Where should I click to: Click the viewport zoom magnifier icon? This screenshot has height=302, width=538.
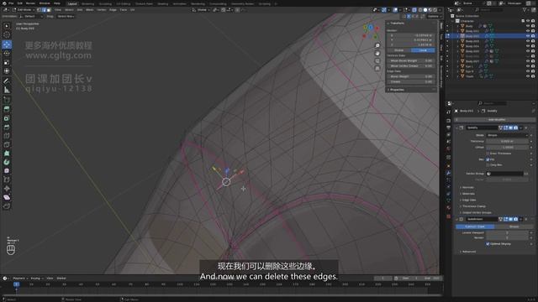[x=377, y=45]
